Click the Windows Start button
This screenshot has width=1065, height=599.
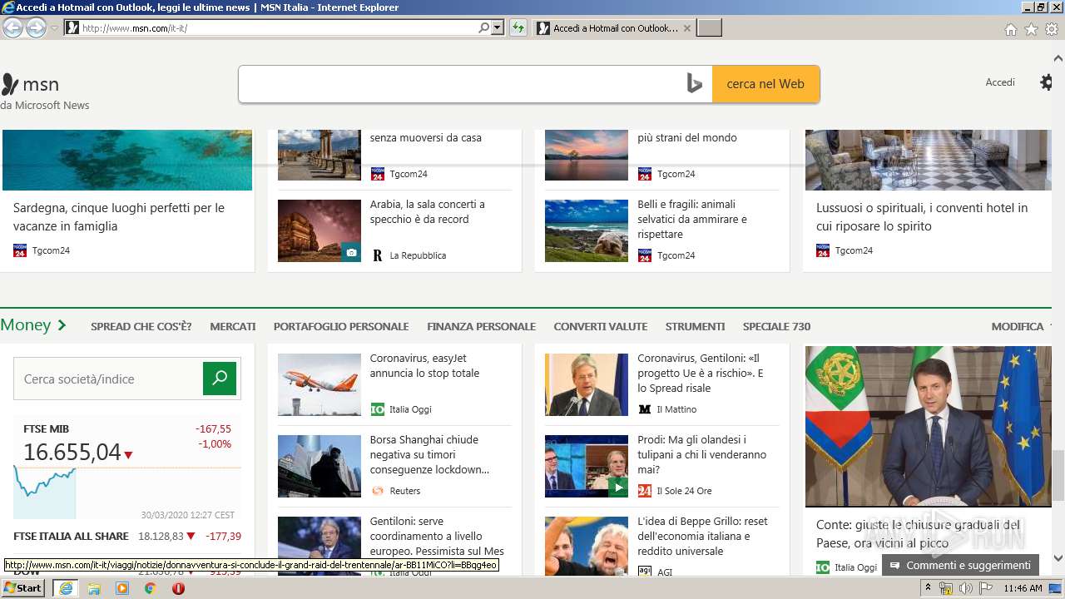[x=22, y=587]
